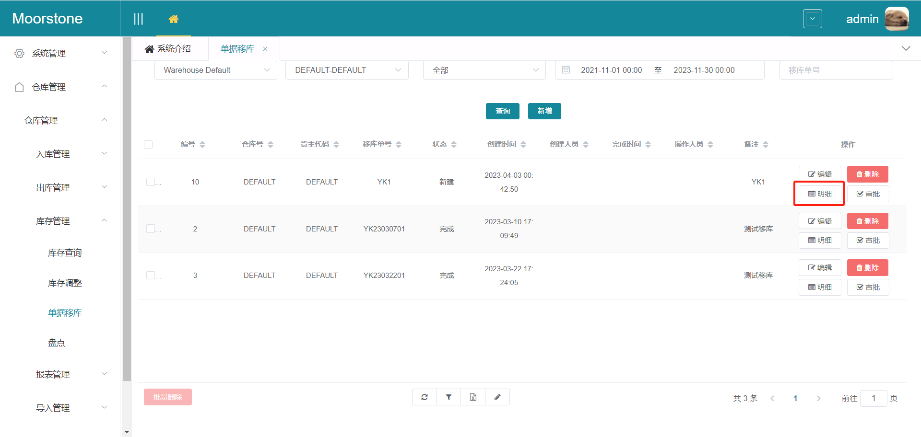Delete the YK23030701 row with 删除
Viewport: 921px width, 437px height.
pyautogui.click(x=867, y=221)
